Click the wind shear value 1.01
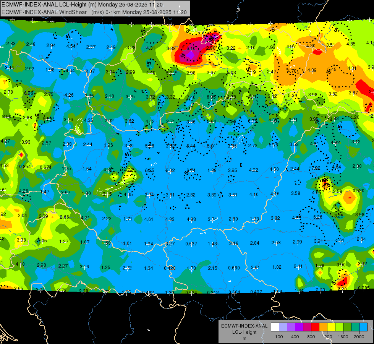The height and width of the screenshot is (344, 374). point(127,243)
